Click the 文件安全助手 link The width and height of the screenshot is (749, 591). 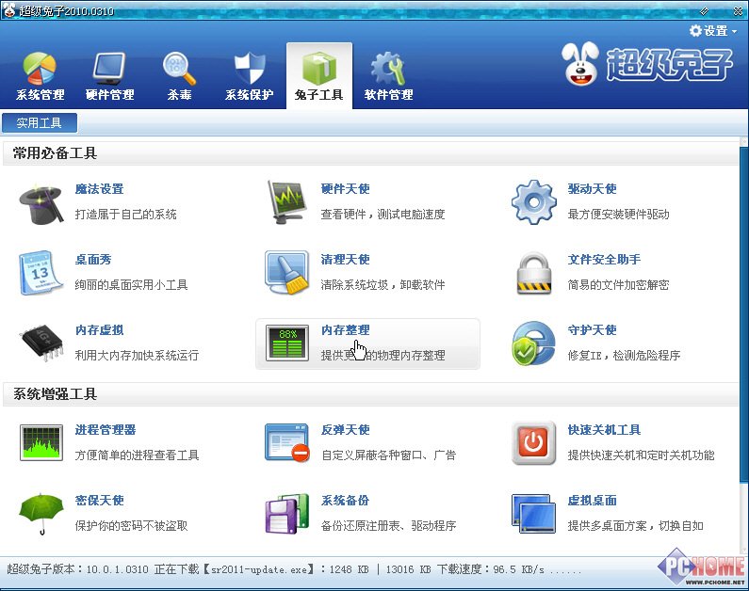604,260
